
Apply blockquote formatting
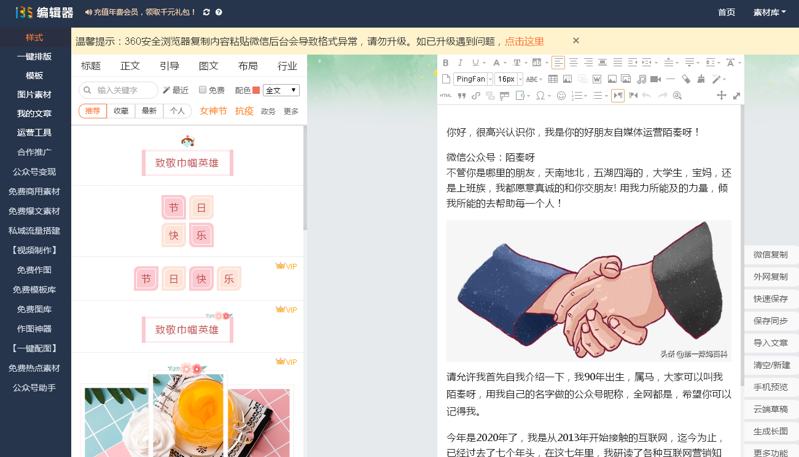[x=461, y=96]
